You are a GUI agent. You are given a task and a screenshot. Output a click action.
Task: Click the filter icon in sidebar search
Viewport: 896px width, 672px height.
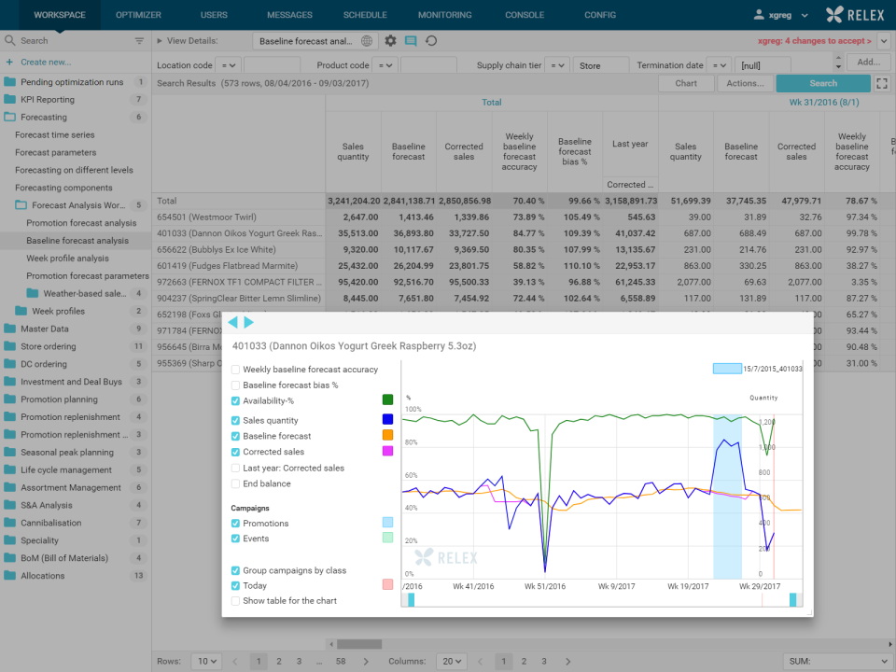140,41
